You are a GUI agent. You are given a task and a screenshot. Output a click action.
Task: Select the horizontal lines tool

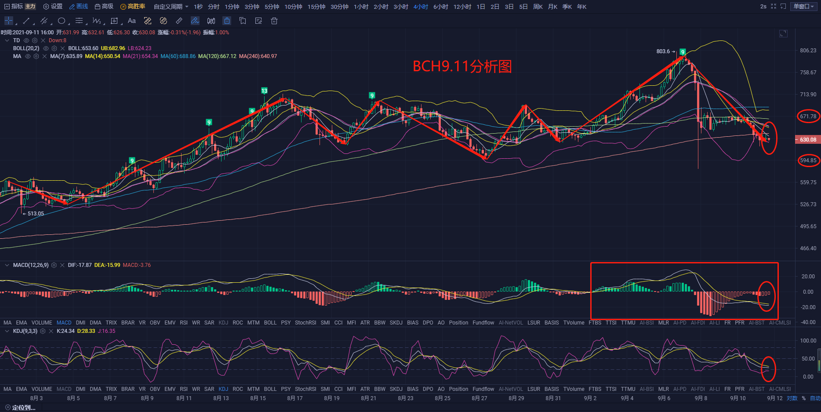79,21
